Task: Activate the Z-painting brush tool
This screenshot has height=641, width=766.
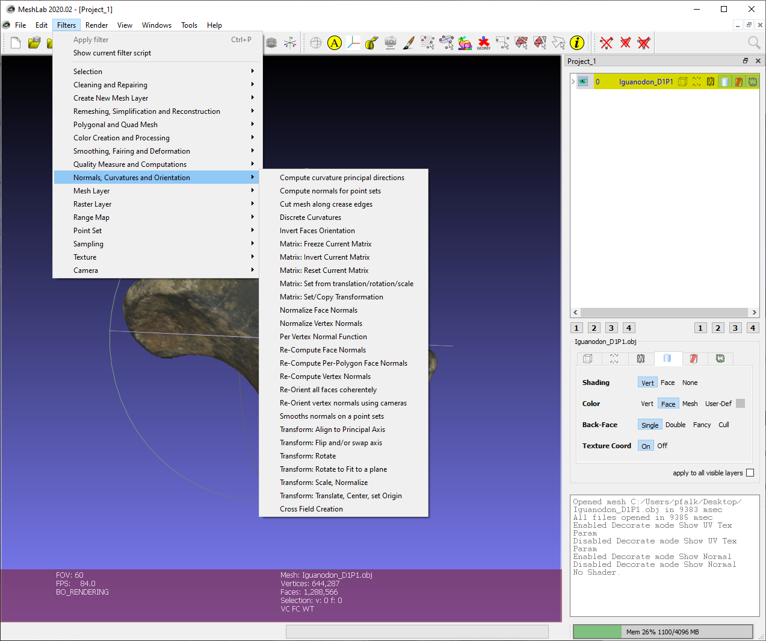Action: tap(409, 43)
